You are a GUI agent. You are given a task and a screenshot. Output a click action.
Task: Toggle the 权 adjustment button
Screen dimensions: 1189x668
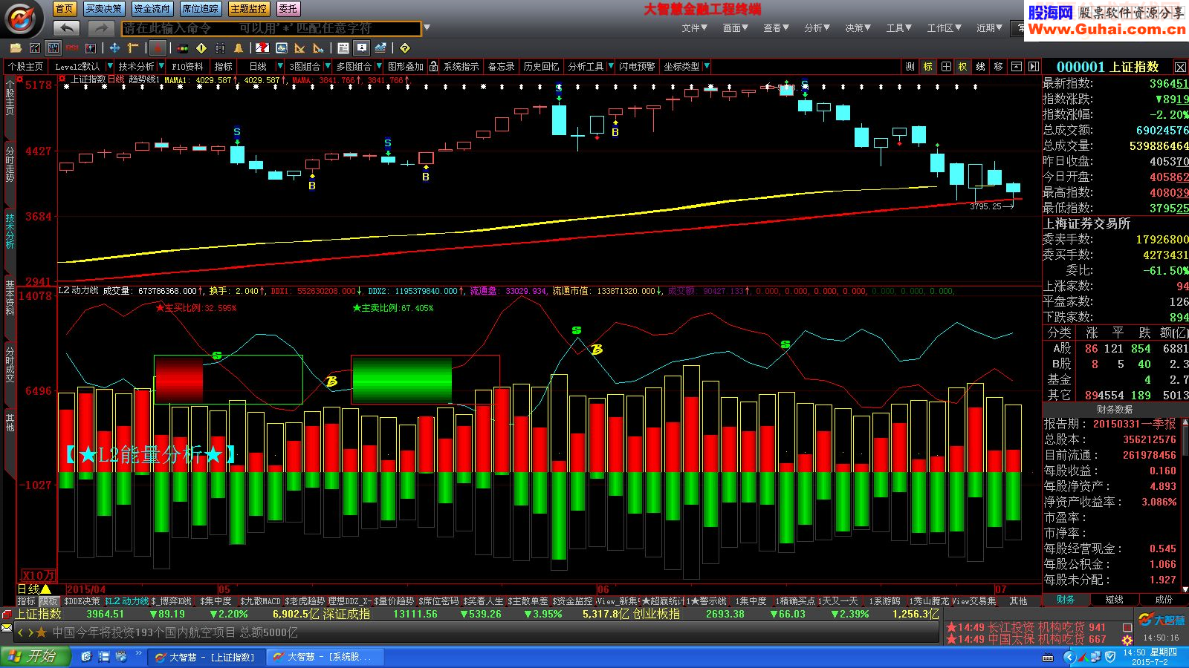[963, 67]
